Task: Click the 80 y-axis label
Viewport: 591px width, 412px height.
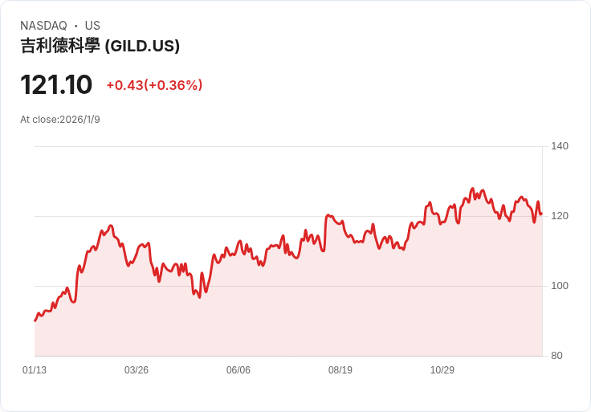Action: [x=556, y=356]
